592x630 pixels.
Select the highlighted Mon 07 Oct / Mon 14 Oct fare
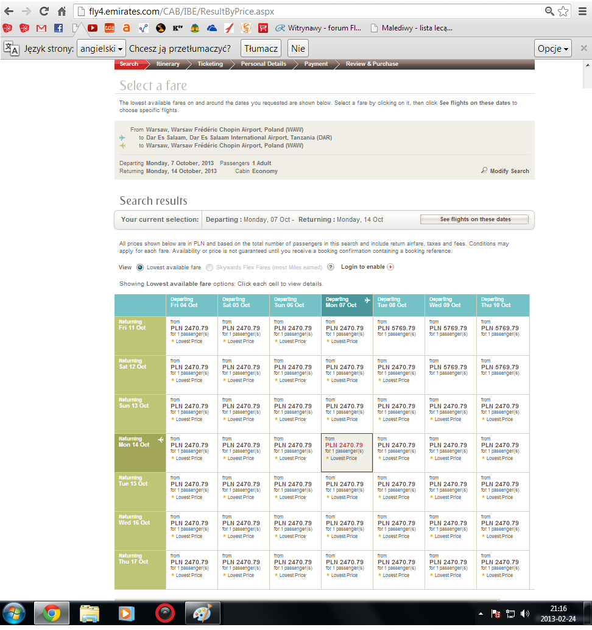[347, 453]
